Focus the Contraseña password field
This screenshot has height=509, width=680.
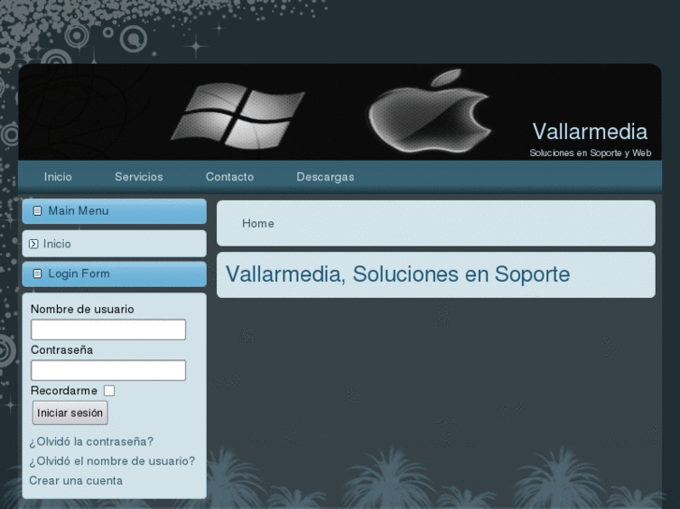click(x=108, y=371)
